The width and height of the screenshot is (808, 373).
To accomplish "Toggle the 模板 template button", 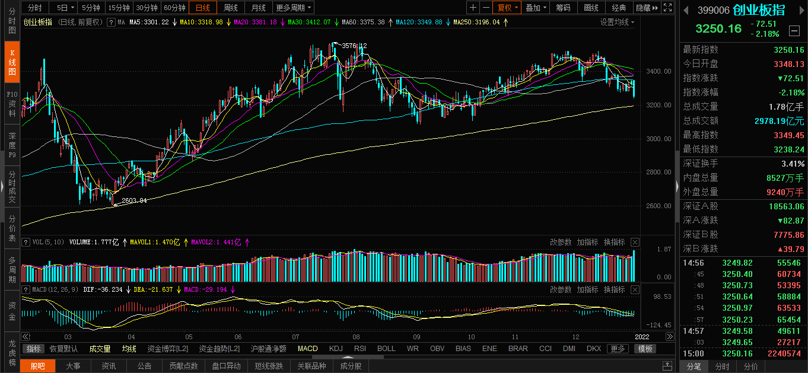I will [x=645, y=349].
